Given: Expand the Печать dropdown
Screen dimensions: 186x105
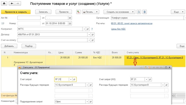Looking at the screenshot, I should coord(97,12).
